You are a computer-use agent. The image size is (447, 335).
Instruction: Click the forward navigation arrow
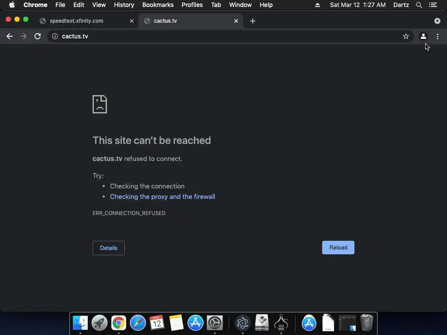click(x=24, y=36)
